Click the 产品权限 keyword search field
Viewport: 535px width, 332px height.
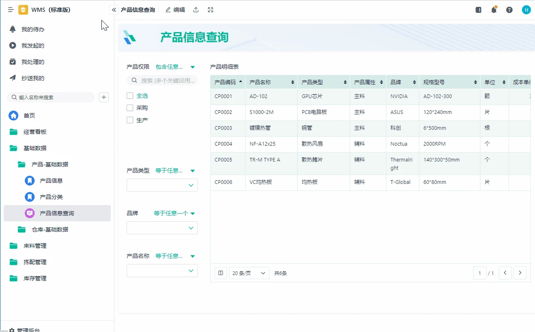162,80
